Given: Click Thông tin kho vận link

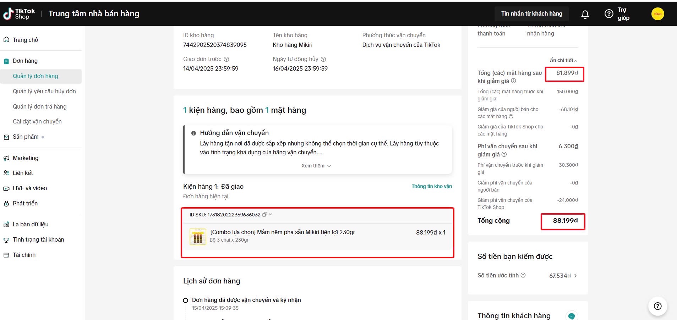Looking at the screenshot, I should [432, 186].
